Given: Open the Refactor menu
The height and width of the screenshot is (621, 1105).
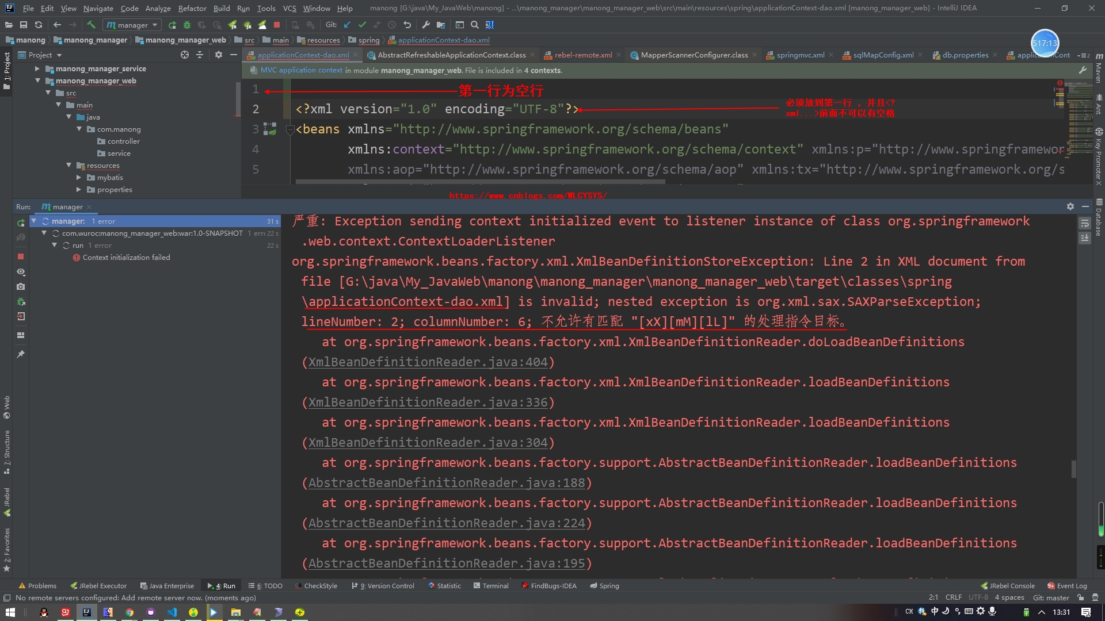Looking at the screenshot, I should click(192, 8).
